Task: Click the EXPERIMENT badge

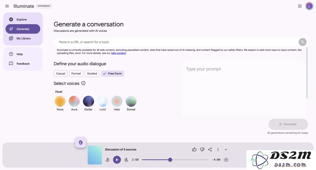Action: point(44,6)
